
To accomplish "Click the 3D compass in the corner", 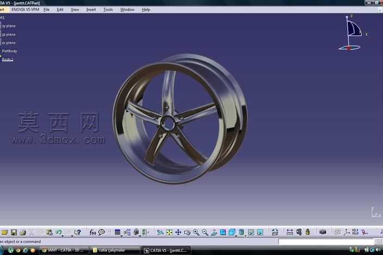I will (x=352, y=33).
